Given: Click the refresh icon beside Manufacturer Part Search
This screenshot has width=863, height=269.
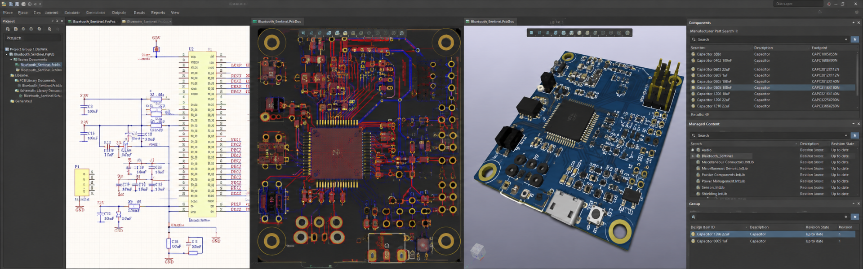Looking at the screenshot, I should coord(737,31).
